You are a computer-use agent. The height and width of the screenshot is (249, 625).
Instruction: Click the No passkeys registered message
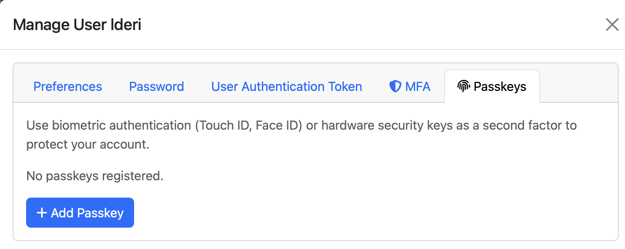(x=95, y=176)
